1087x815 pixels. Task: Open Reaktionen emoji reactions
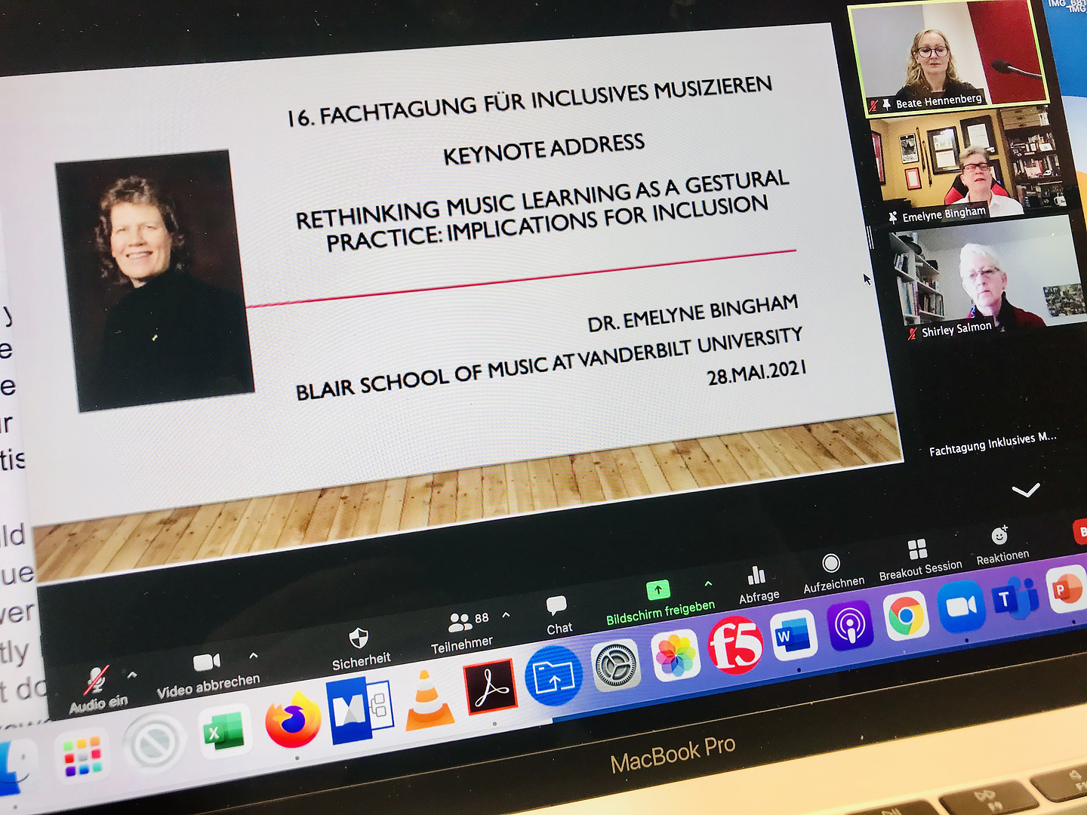tap(999, 536)
